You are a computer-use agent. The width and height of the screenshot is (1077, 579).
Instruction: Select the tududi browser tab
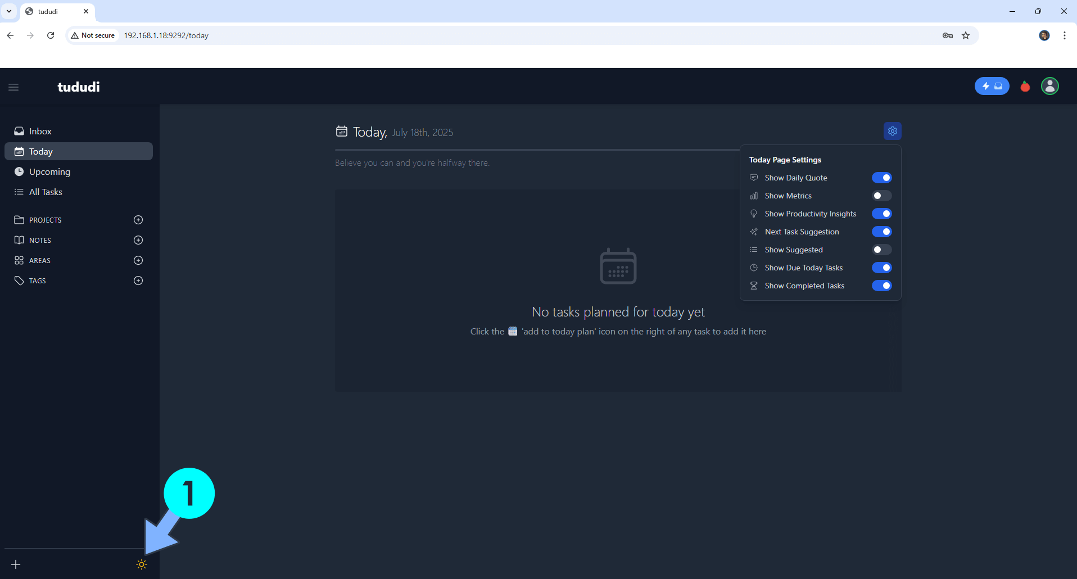[x=57, y=11]
